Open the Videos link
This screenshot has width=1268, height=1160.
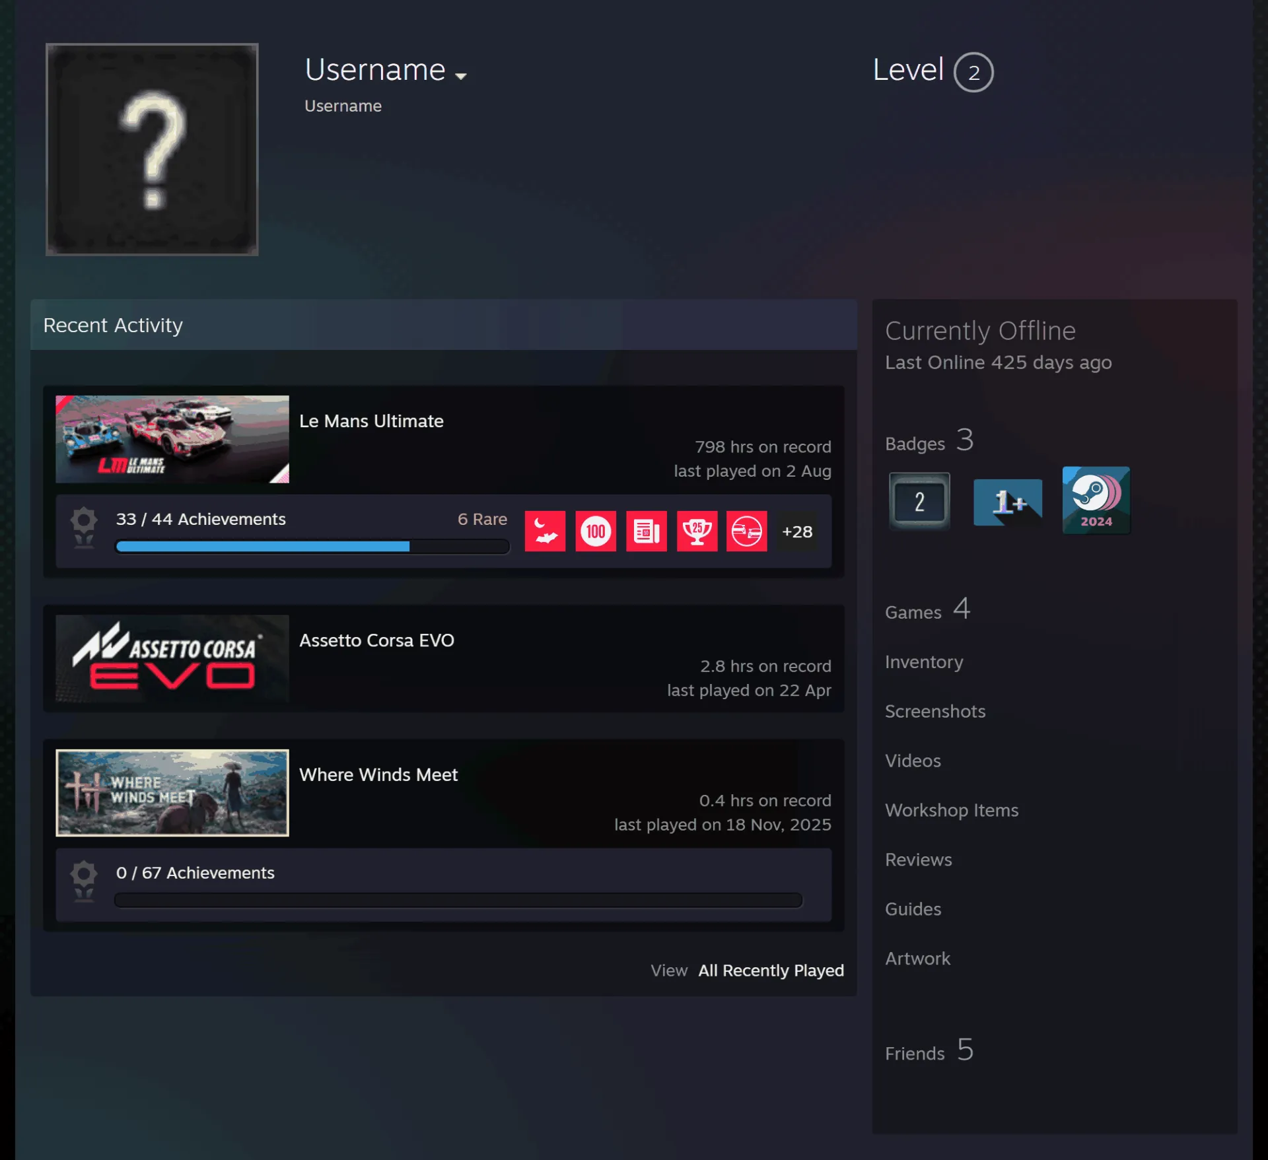[x=913, y=761]
